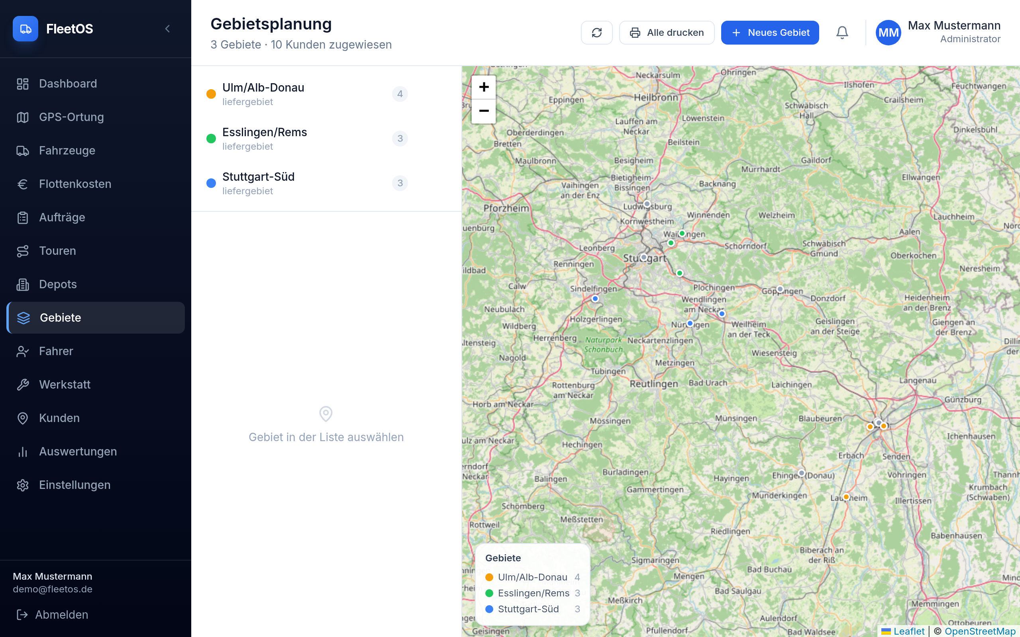Click the count badge for Esslingen/Rems row
This screenshot has width=1020, height=637.
tap(400, 139)
